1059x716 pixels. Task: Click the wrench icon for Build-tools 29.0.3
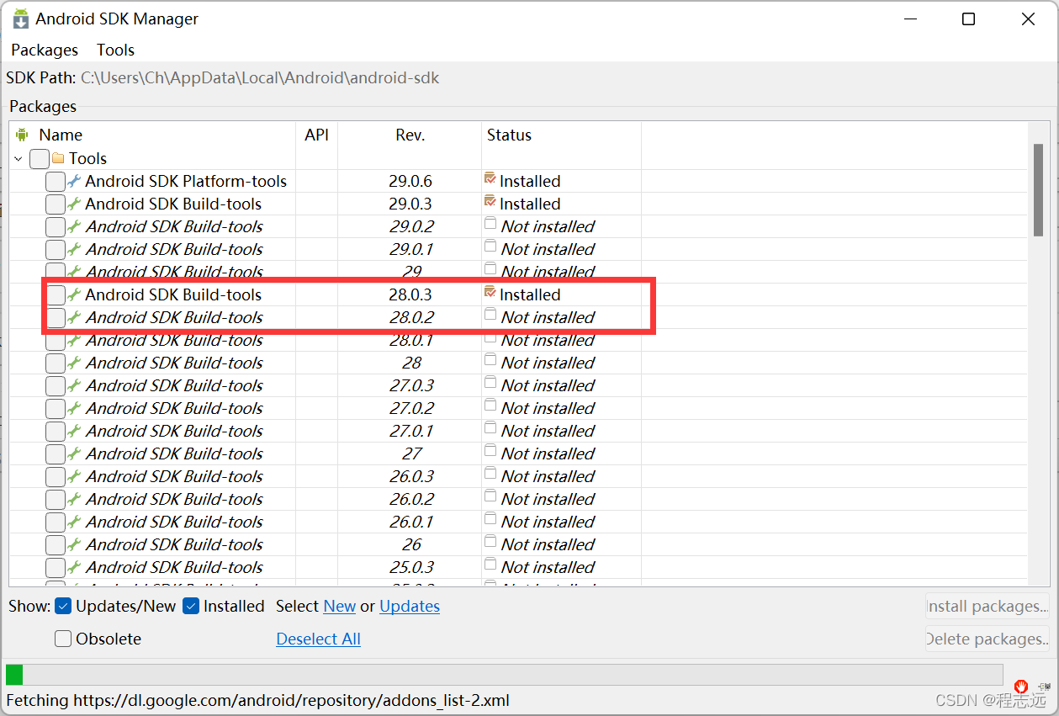point(74,204)
